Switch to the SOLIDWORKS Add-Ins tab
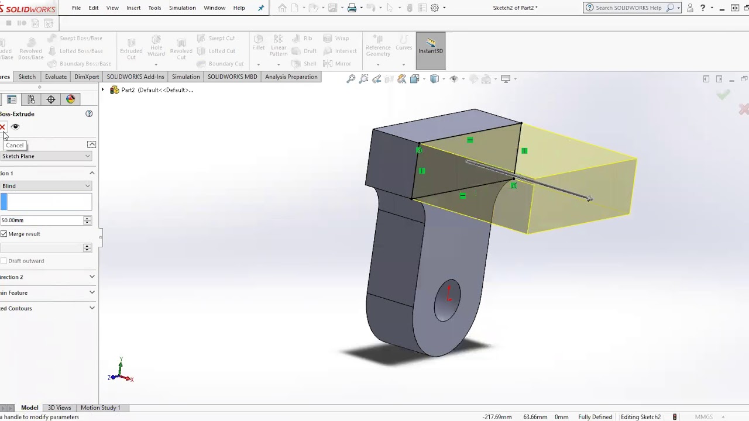The image size is (749, 421). 135,77
